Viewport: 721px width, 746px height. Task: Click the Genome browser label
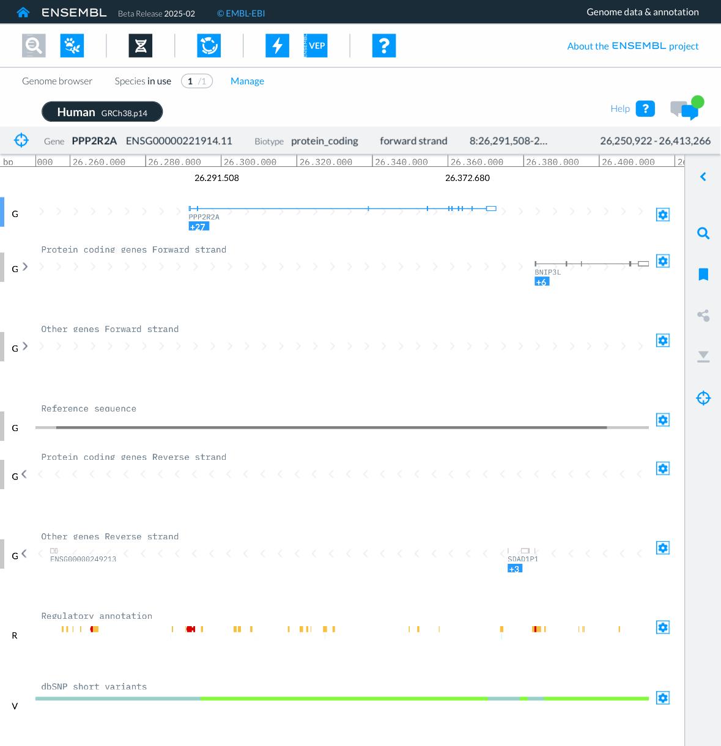tap(57, 81)
